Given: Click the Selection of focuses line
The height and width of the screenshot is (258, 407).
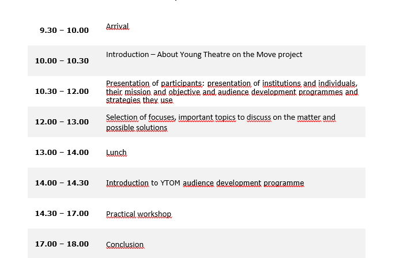Looking at the screenshot, I should click(221, 117).
